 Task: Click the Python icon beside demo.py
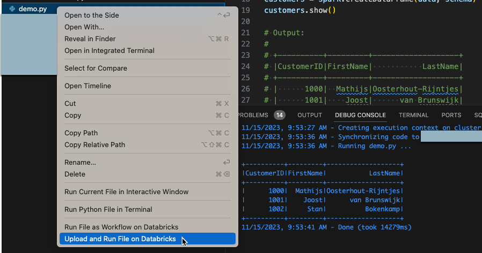coord(12,9)
